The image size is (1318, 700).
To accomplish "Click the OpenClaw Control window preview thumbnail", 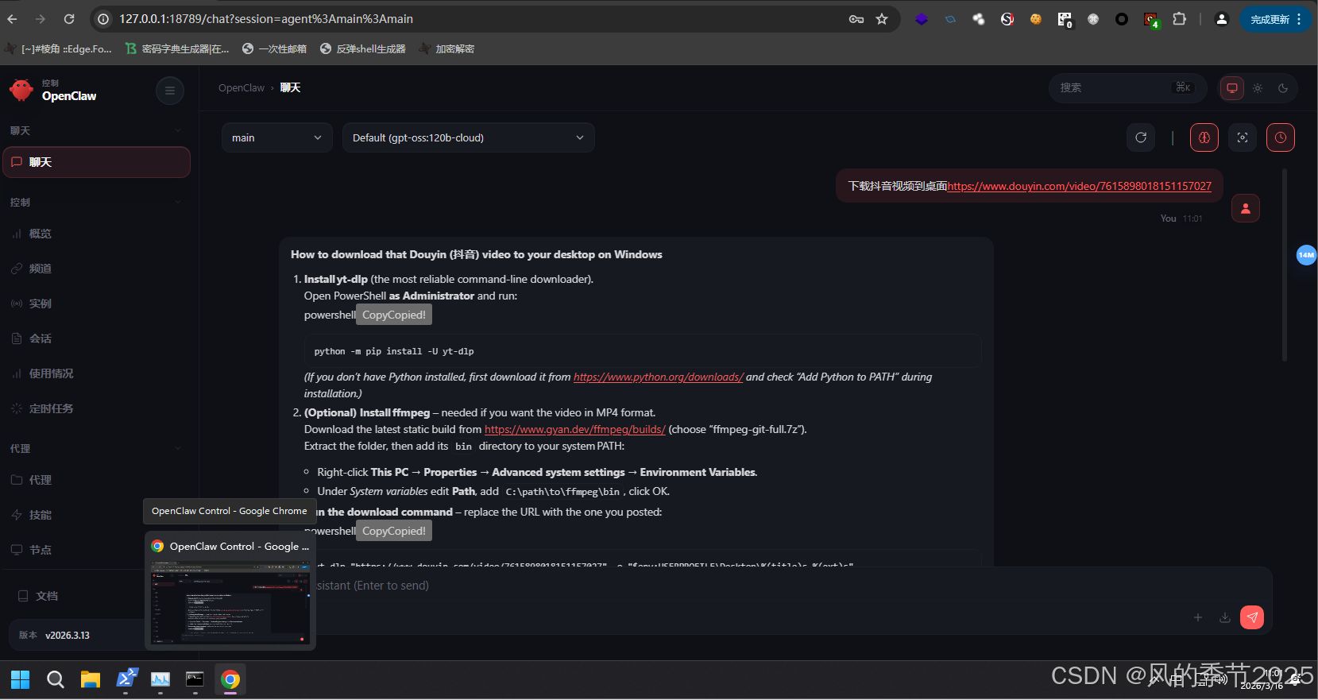I will pos(230,602).
